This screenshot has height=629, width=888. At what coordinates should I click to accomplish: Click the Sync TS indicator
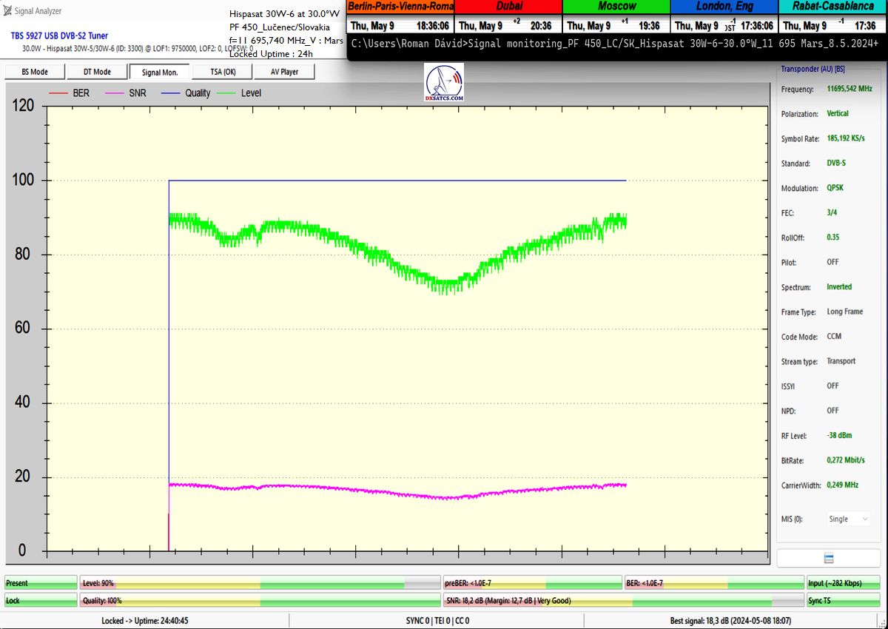click(844, 601)
